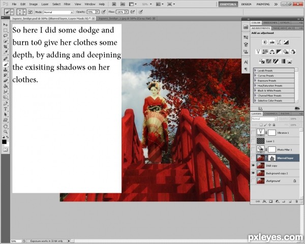Enable airbrush mode in options bar
This screenshot has height=244, width=305.
(133, 12)
